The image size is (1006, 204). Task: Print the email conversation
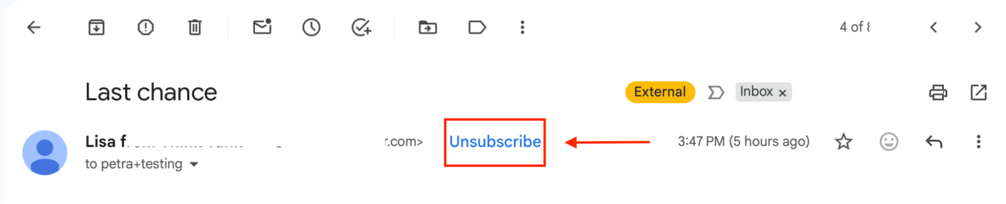tap(938, 92)
